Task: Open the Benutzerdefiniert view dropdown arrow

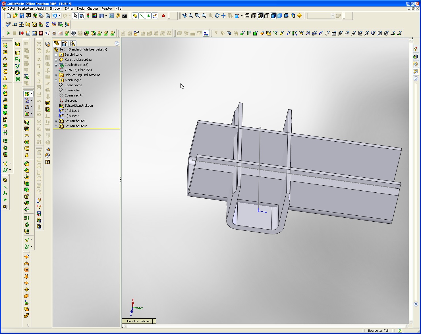Action: point(154,321)
